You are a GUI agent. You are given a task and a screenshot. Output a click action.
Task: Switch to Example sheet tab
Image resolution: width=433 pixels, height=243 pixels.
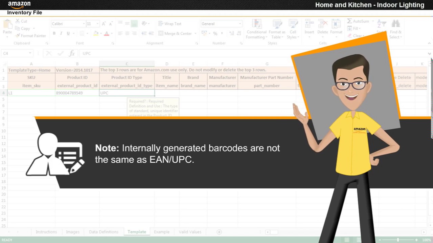coord(162,232)
